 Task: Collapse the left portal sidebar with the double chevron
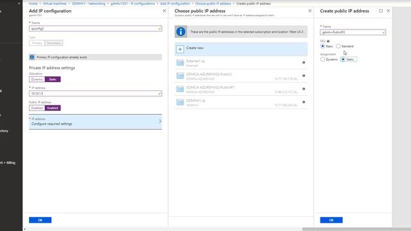click(19, 3)
